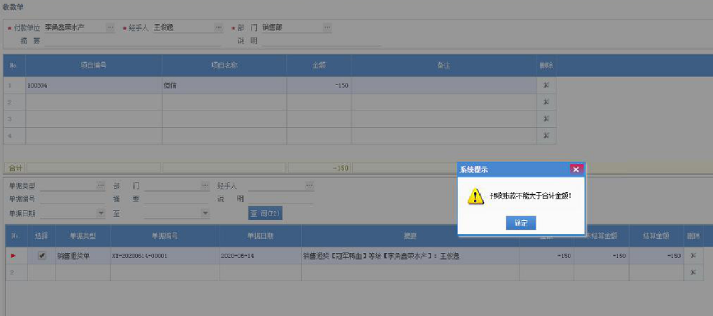Image resolution: width=713 pixels, height=316 pixels.
Task: Expand the 单据日期 start date dropdown
Action: point(100,213)
